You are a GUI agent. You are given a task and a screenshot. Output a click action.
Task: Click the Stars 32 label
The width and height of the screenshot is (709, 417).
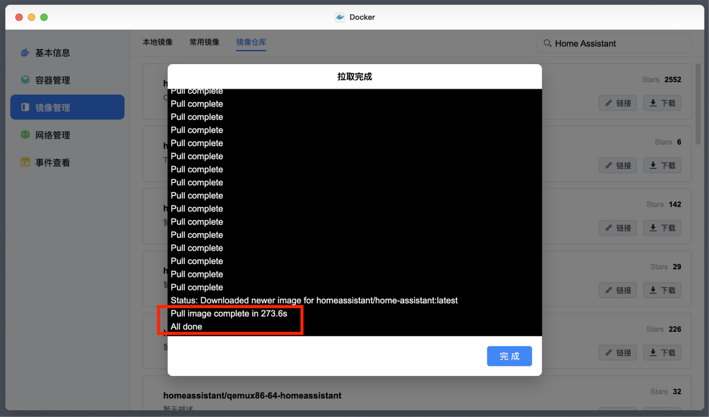click(666, 392)
